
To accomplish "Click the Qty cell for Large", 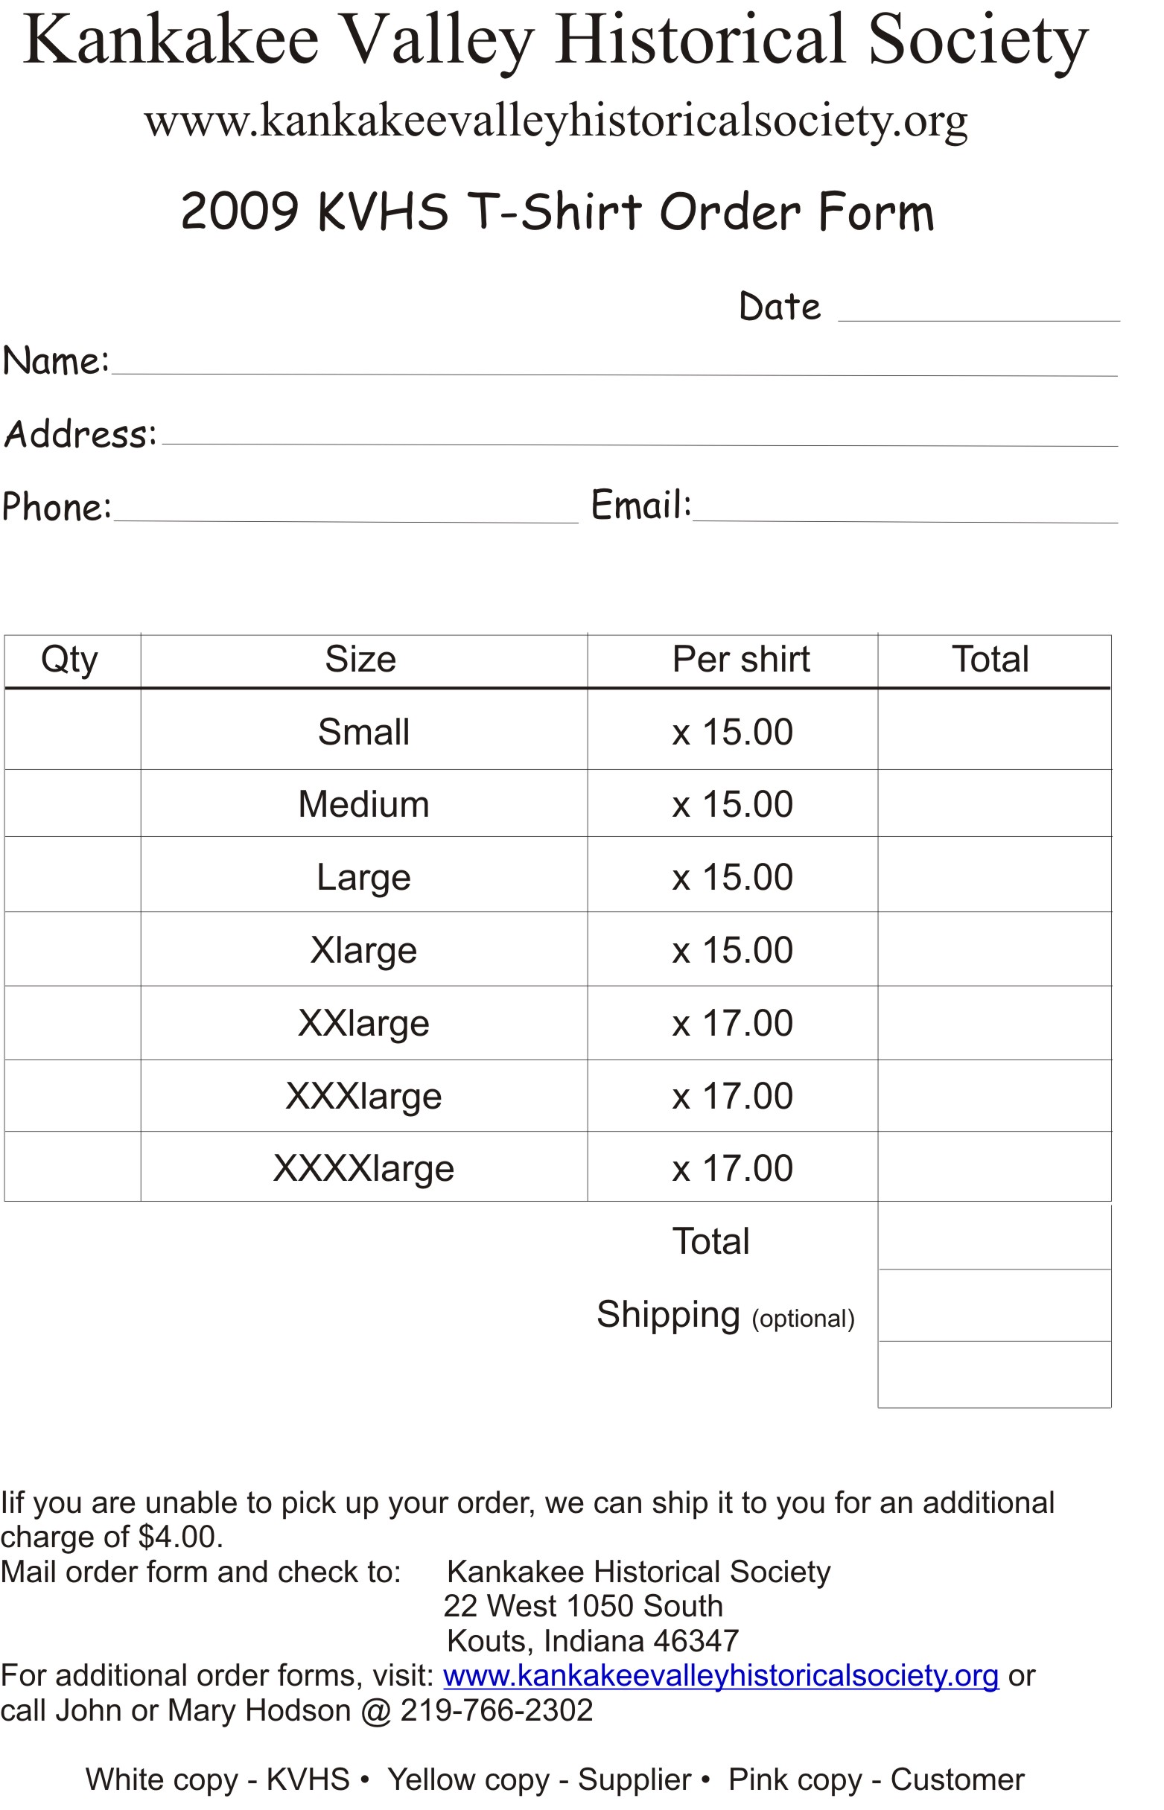I will (72, 874).
